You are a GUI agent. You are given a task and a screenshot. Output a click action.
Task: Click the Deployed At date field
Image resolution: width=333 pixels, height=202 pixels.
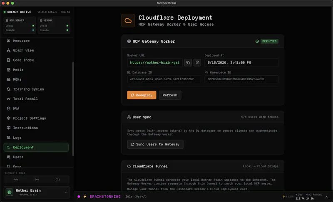[x=241, y=62]
